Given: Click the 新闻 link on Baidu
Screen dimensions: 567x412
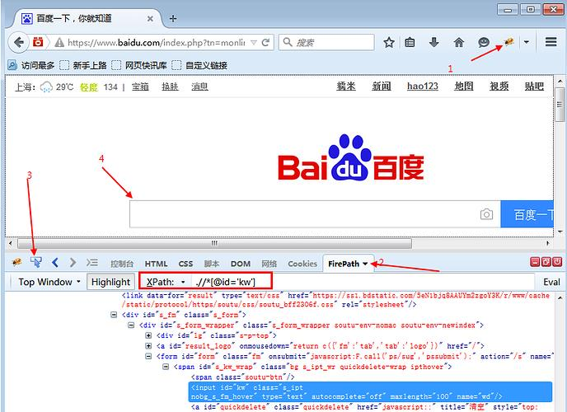Looking at the screenshot, I should pyautogui.click(x=382, y=87).
